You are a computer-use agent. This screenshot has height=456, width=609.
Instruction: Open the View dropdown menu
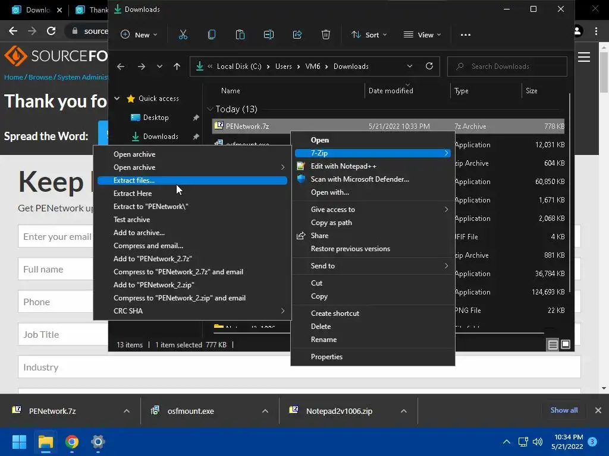click(x=422, y=34)
